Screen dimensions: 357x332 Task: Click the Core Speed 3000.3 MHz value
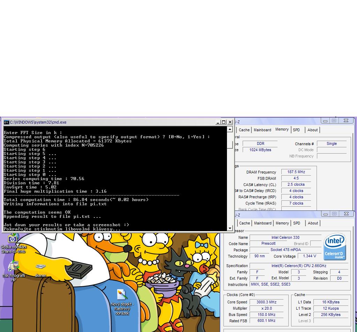point(266,302)
